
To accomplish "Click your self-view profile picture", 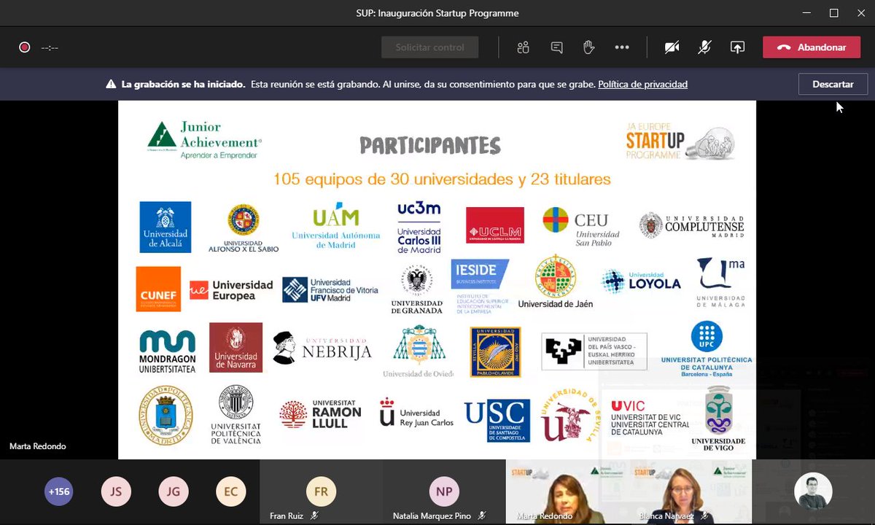I will click(813, 491).
